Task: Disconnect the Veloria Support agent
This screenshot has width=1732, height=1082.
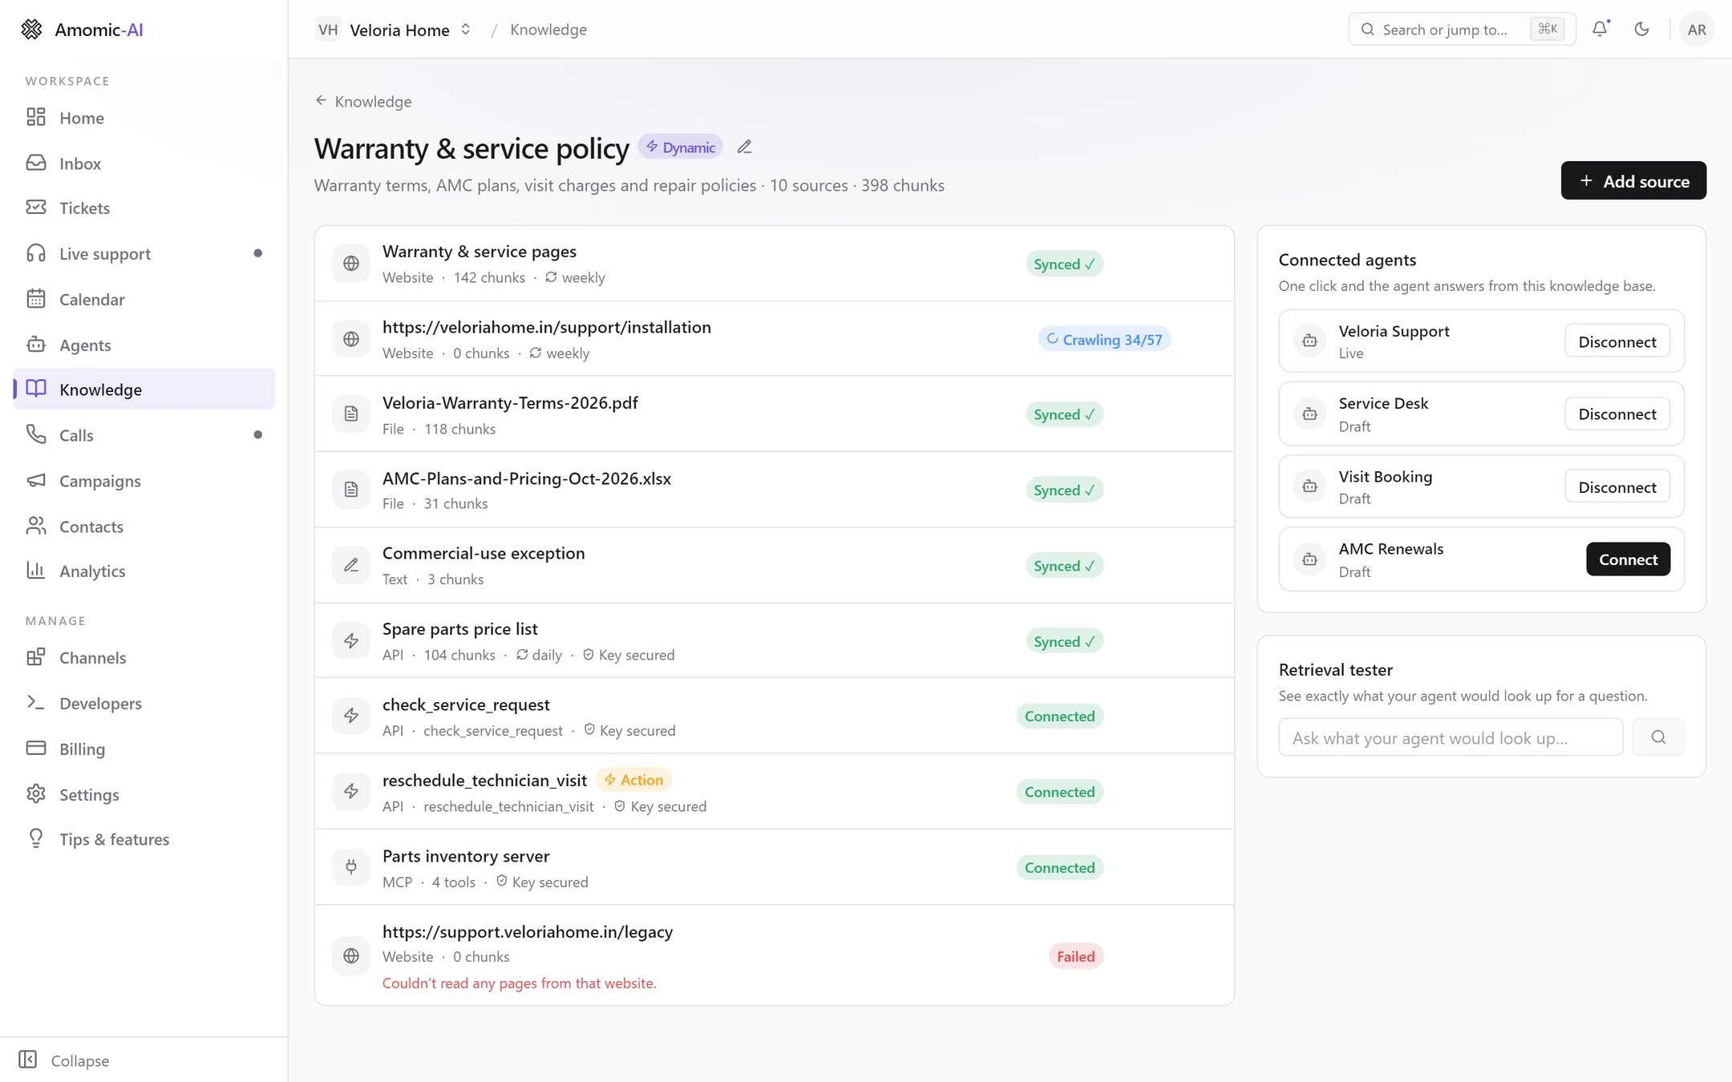Action: pos(1617,341)
